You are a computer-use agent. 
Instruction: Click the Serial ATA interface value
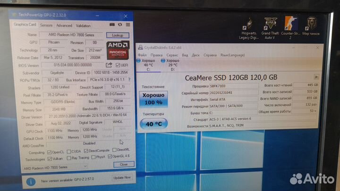tap(234, 100)
